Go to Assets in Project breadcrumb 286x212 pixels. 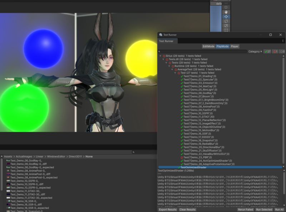(8, 157)
